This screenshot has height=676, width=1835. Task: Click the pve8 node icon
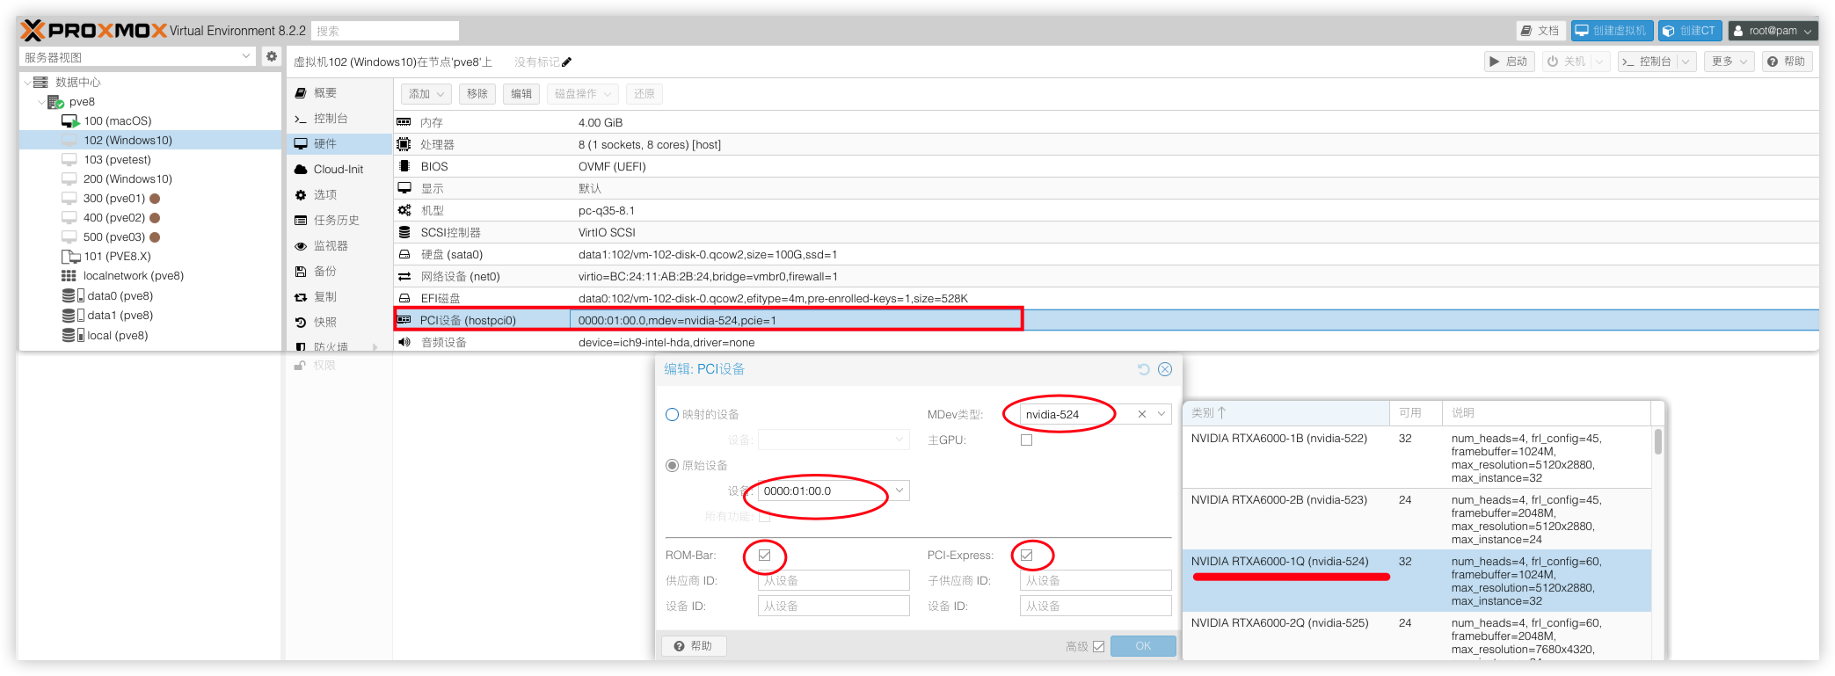point(55,102)
